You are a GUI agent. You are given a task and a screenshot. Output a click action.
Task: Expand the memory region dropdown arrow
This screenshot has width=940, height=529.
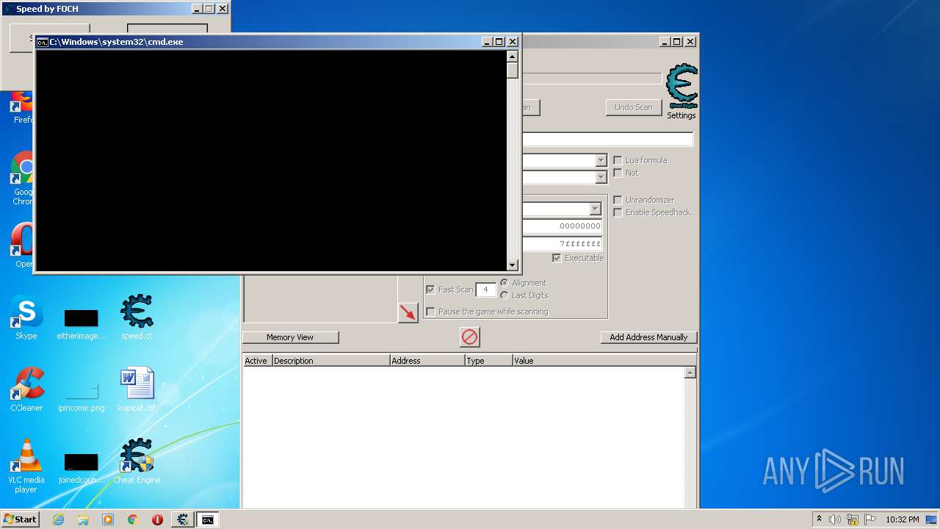(595, 209)
